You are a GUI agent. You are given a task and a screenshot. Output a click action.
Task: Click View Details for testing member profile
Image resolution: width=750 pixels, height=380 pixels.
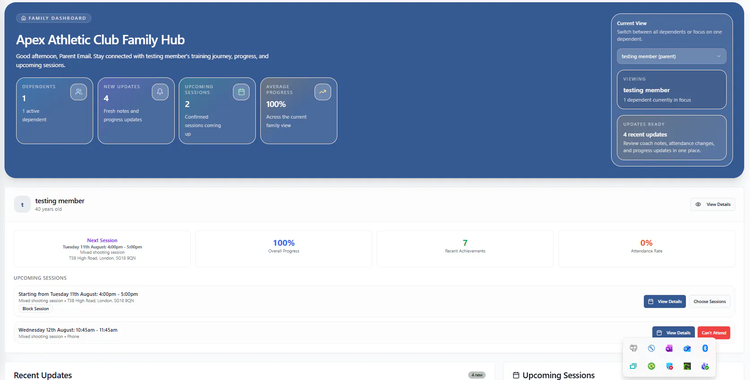(x=712, y=204)
